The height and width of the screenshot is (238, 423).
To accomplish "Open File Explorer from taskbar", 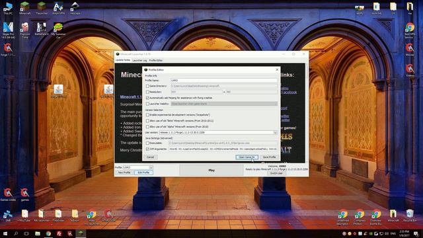I will click(x=38, y=233).
